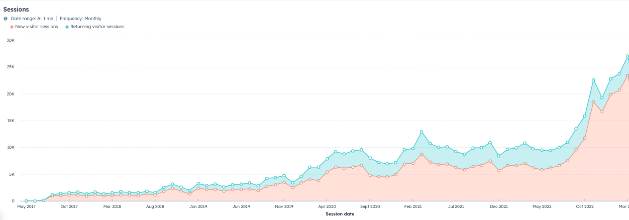Click the Session date axis title
This screenshot has height=220, width=629.
tap(340, 214)
